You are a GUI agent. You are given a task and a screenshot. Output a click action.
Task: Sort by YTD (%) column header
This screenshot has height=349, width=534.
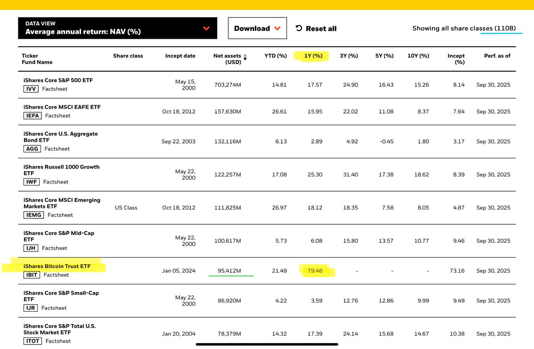(276, 56)
